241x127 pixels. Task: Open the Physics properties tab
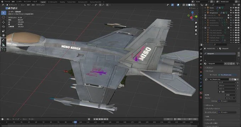pos(201,83)
